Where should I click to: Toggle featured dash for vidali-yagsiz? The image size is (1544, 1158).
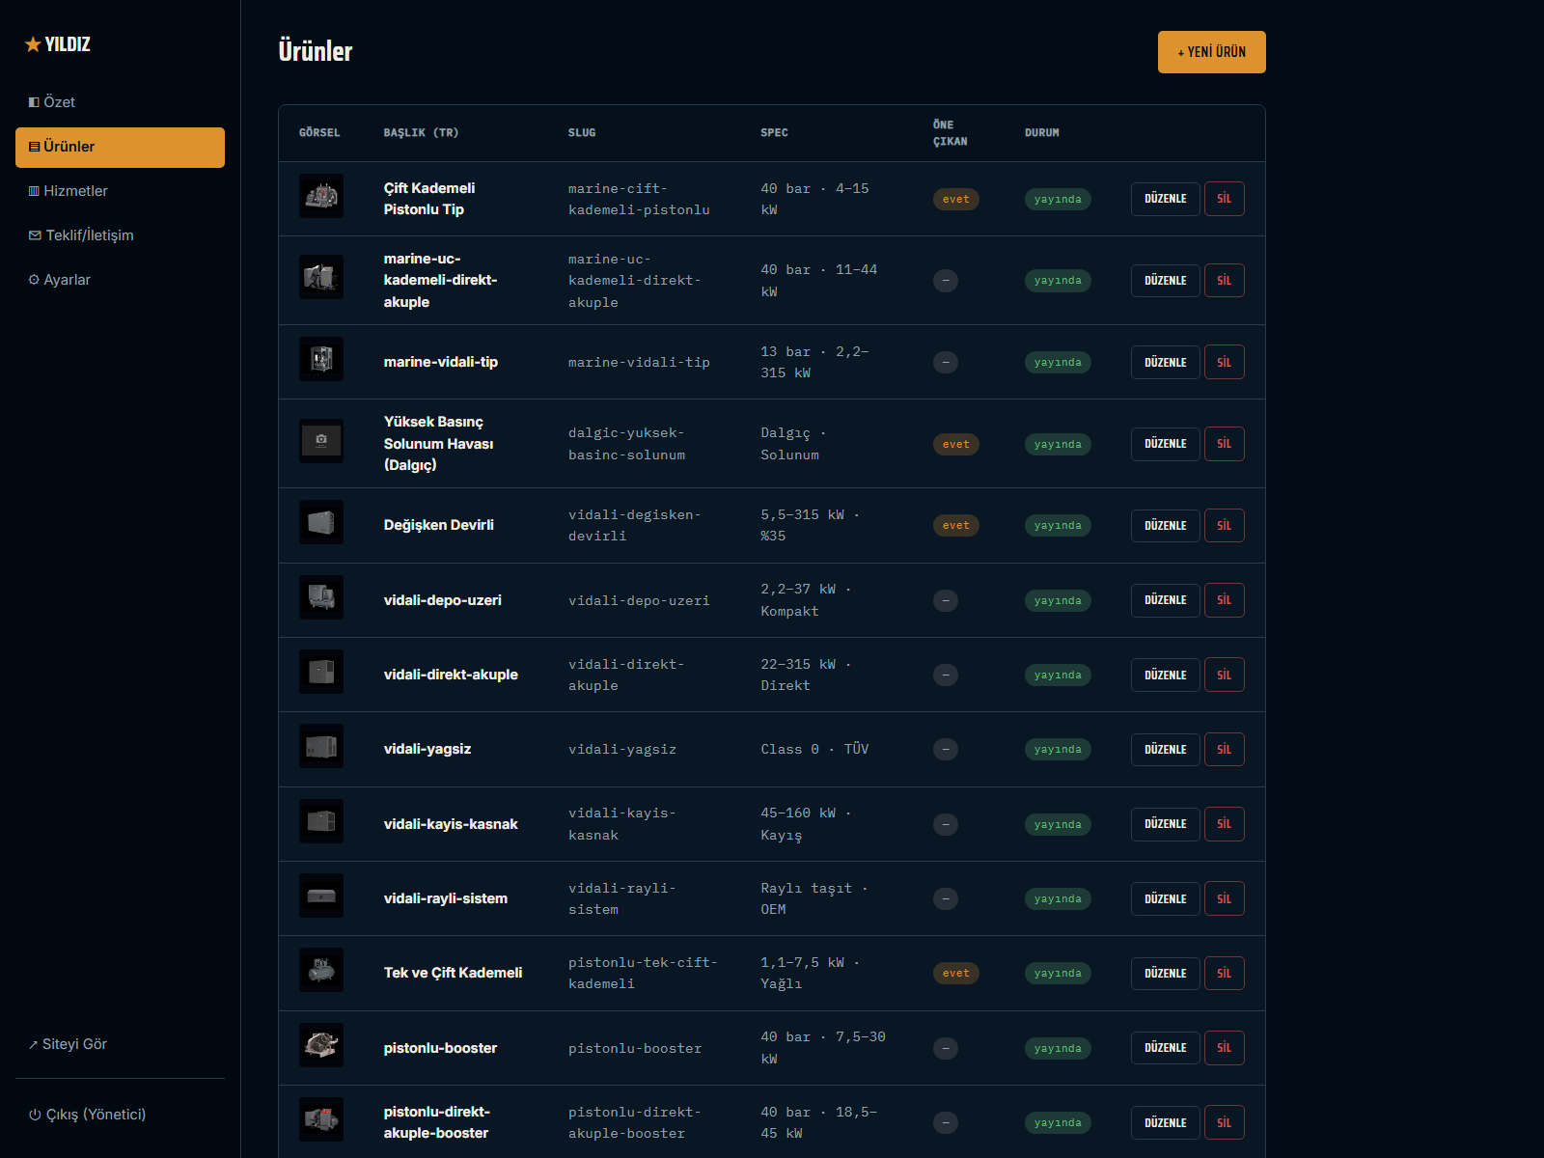tap(946, 750)
